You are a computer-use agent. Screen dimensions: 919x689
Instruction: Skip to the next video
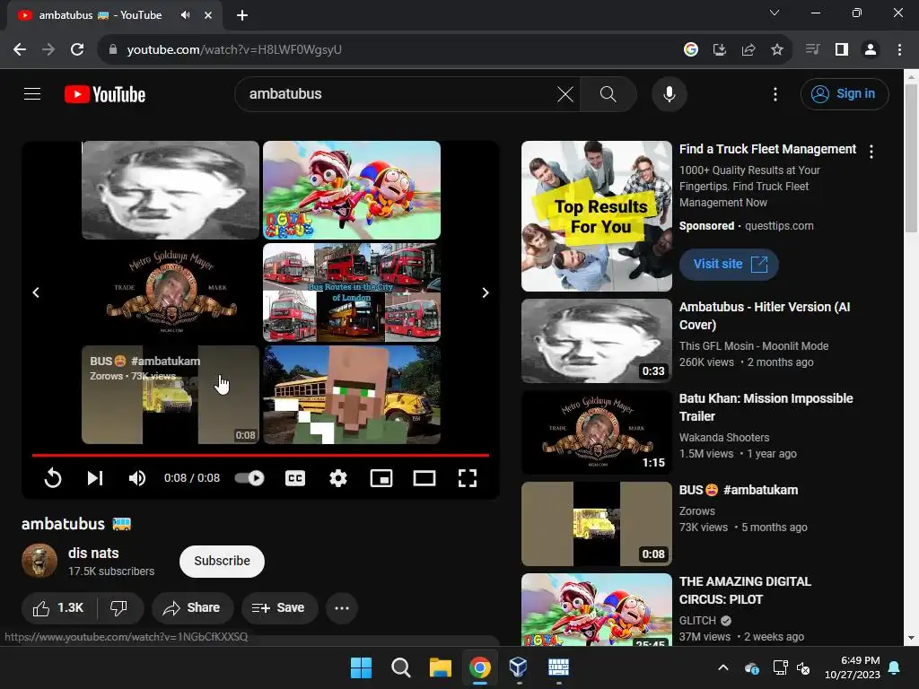point(95,478)
